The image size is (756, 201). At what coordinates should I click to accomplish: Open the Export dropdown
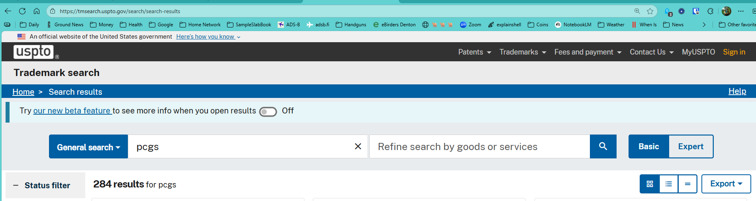point(726,184)
